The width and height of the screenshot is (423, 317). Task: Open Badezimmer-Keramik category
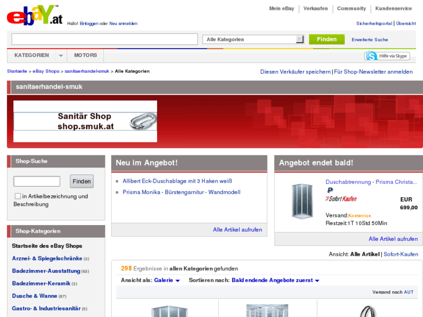[41, 283]
